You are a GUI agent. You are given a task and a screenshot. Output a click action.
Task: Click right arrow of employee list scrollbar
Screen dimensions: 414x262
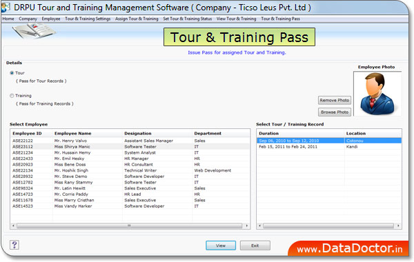(x=246, y=226)
